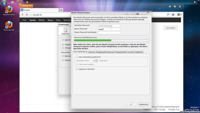This screenshot has width=200, height=113.
Task: Open Bilder in the Google bar
Action: tap(42, 20)
